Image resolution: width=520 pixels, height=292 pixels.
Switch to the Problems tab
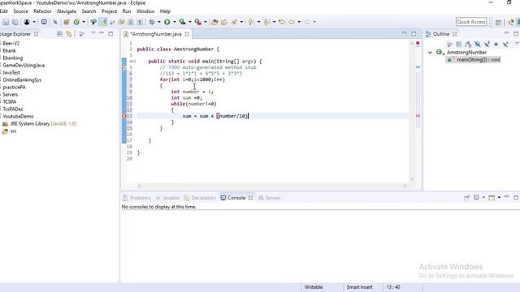click(x=137, y=198)
